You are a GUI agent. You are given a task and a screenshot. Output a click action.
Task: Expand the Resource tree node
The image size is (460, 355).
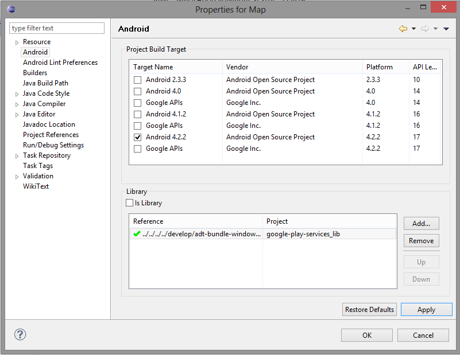17,42
